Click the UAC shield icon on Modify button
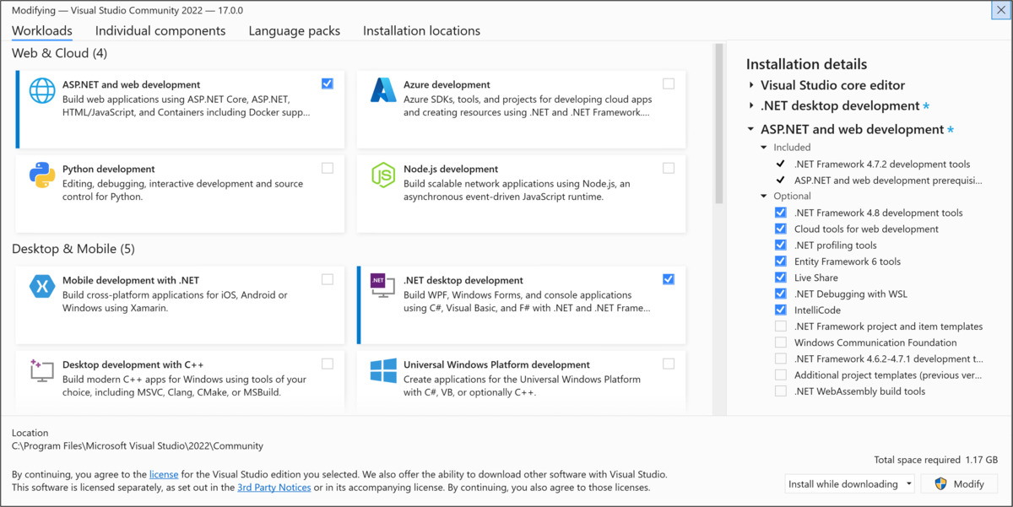 click(941, 483)
